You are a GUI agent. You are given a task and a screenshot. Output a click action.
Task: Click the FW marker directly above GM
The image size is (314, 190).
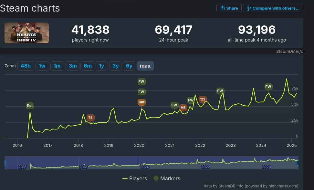tap(141, 92)
